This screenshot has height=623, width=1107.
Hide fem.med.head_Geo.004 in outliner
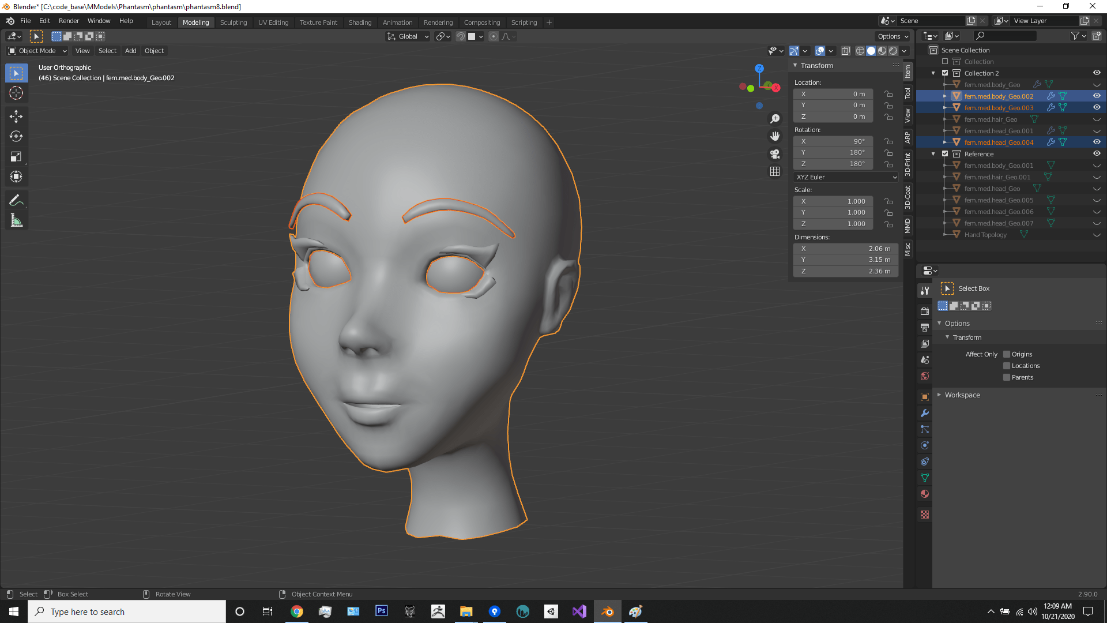1097,142
